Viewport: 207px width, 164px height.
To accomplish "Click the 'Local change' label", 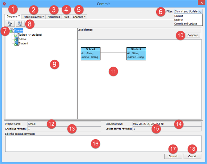I will pos(85,30).
